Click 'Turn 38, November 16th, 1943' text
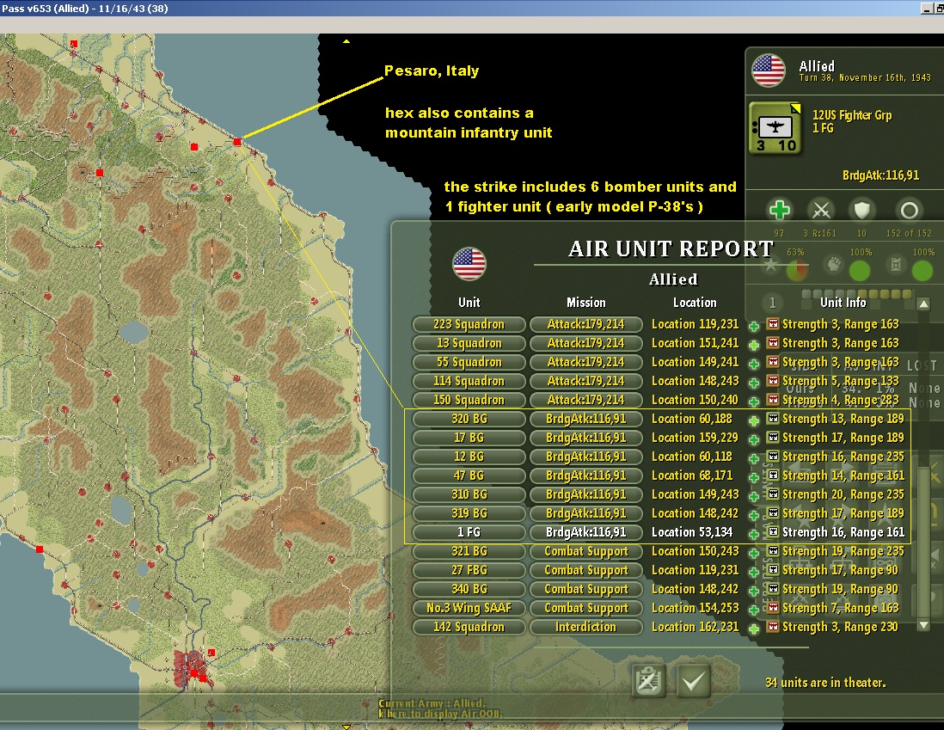Screen dimensions: 944x730 (865, 77)
